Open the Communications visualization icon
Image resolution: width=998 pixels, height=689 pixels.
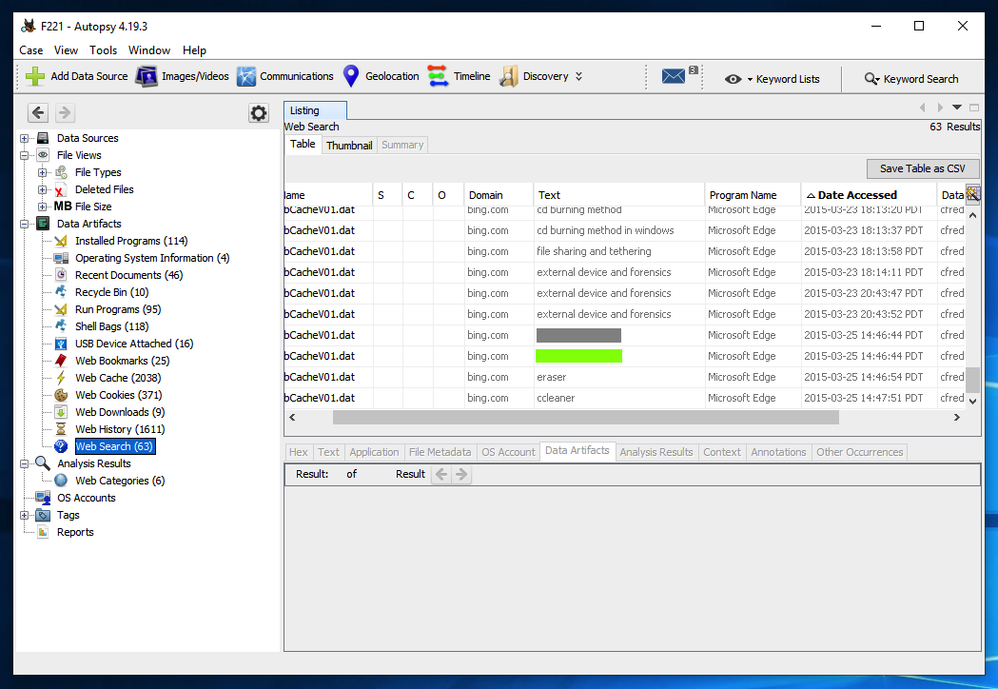pos(246,76)
